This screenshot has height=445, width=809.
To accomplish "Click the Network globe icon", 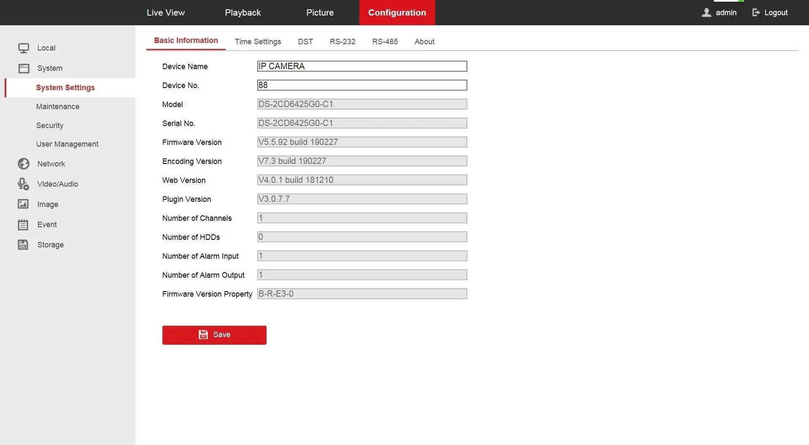I will pos(24,164).
